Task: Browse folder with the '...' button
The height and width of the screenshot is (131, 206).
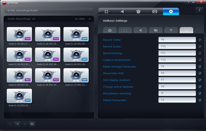Action: [x=90, y=11]
